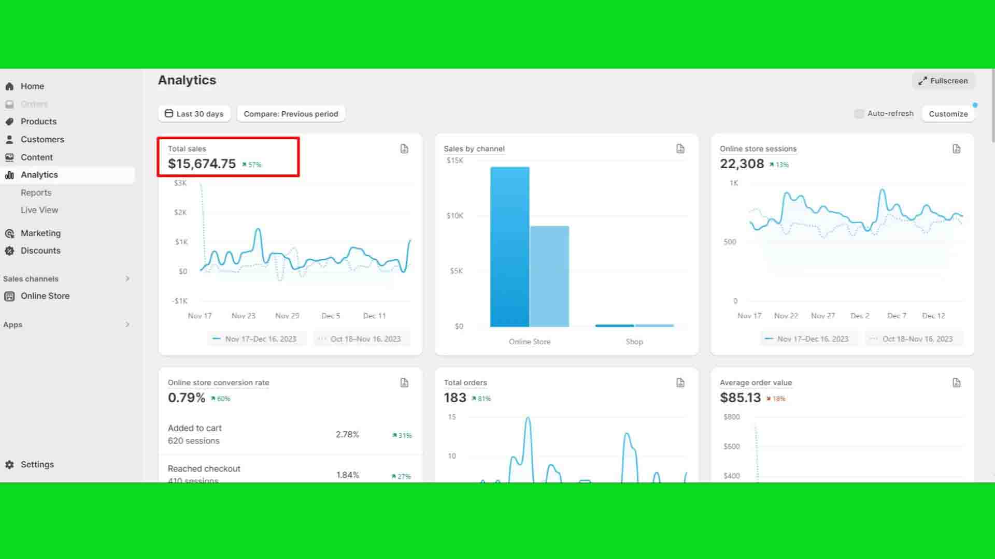Click the Fullscreen button

[x=943, y=81]
